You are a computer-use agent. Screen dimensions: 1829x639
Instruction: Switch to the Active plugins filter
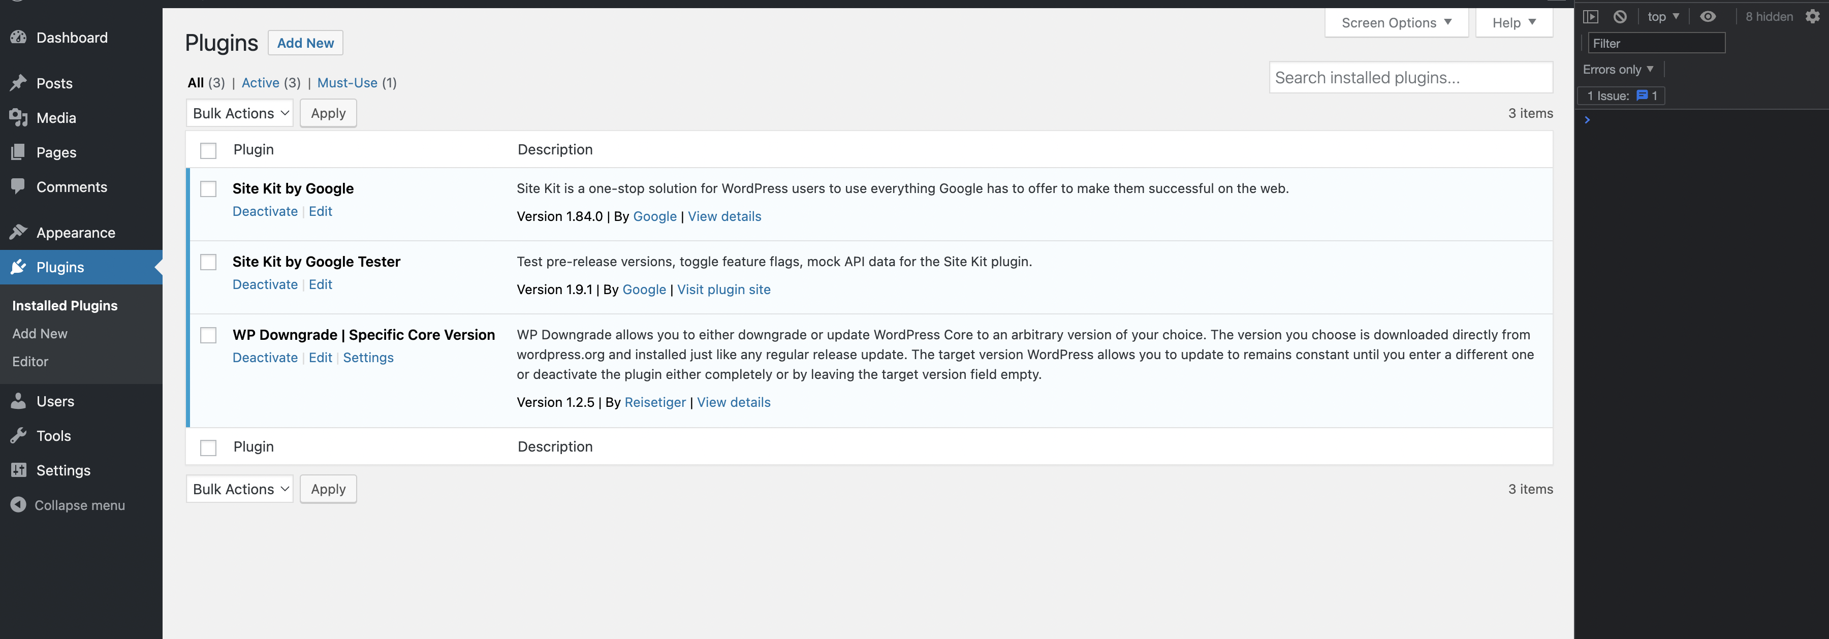(x=260, y=83)
